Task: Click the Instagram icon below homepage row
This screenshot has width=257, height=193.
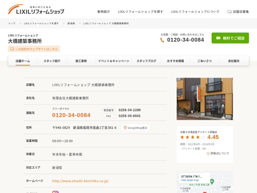Action: pos(55,192)
